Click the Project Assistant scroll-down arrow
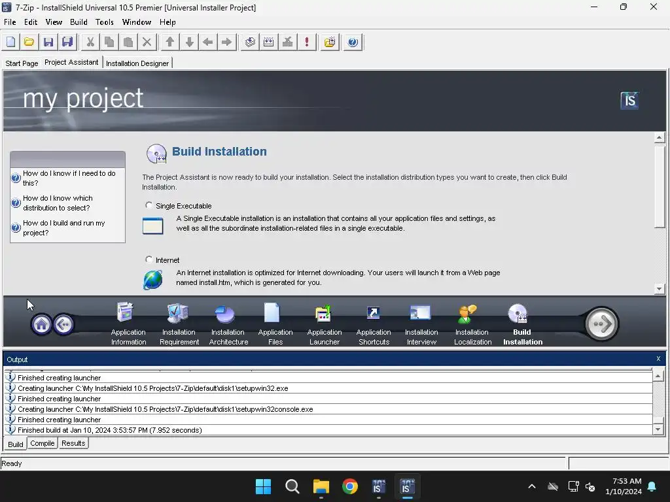The height and width of the screenshot is (502, 670). (660, 289)
